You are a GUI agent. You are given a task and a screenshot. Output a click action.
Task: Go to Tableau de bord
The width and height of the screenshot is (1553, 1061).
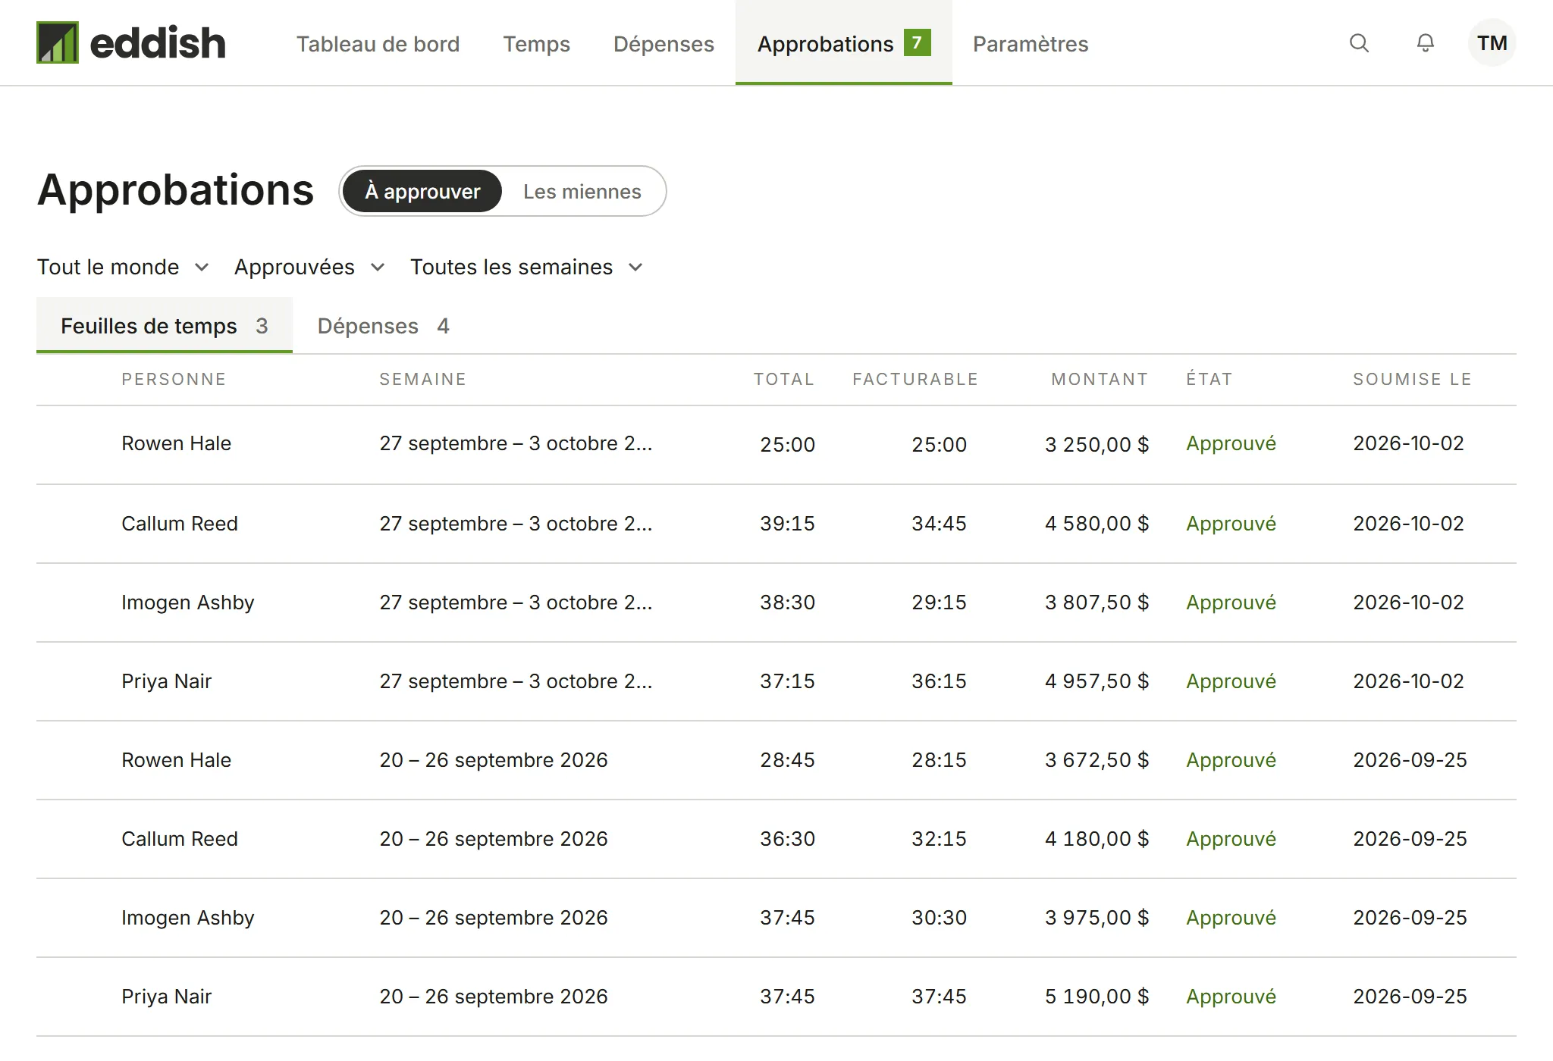[x=378, y=43]
